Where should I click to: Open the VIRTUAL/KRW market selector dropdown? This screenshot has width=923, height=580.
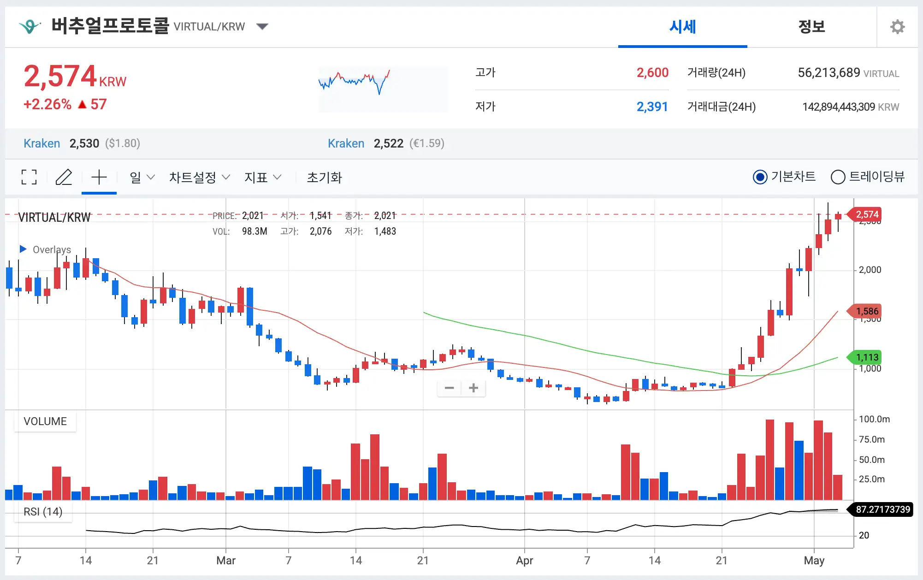pos(262,26)
